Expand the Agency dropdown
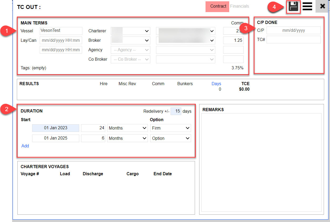Viewport: 330px width, 222px height. coord(130,50)
